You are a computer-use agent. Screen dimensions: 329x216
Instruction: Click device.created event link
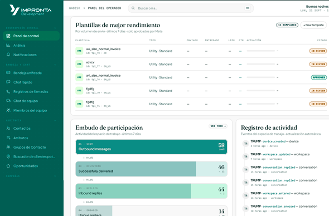click(274, 141)
